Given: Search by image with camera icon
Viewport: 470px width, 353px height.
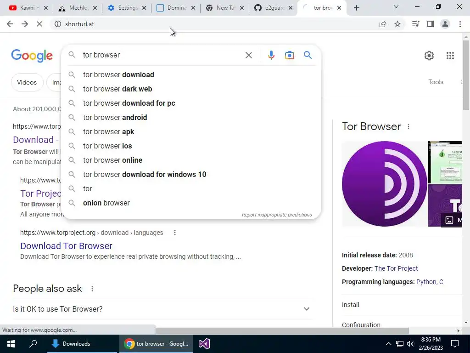Looking at the screenshot, I should 290,55.
